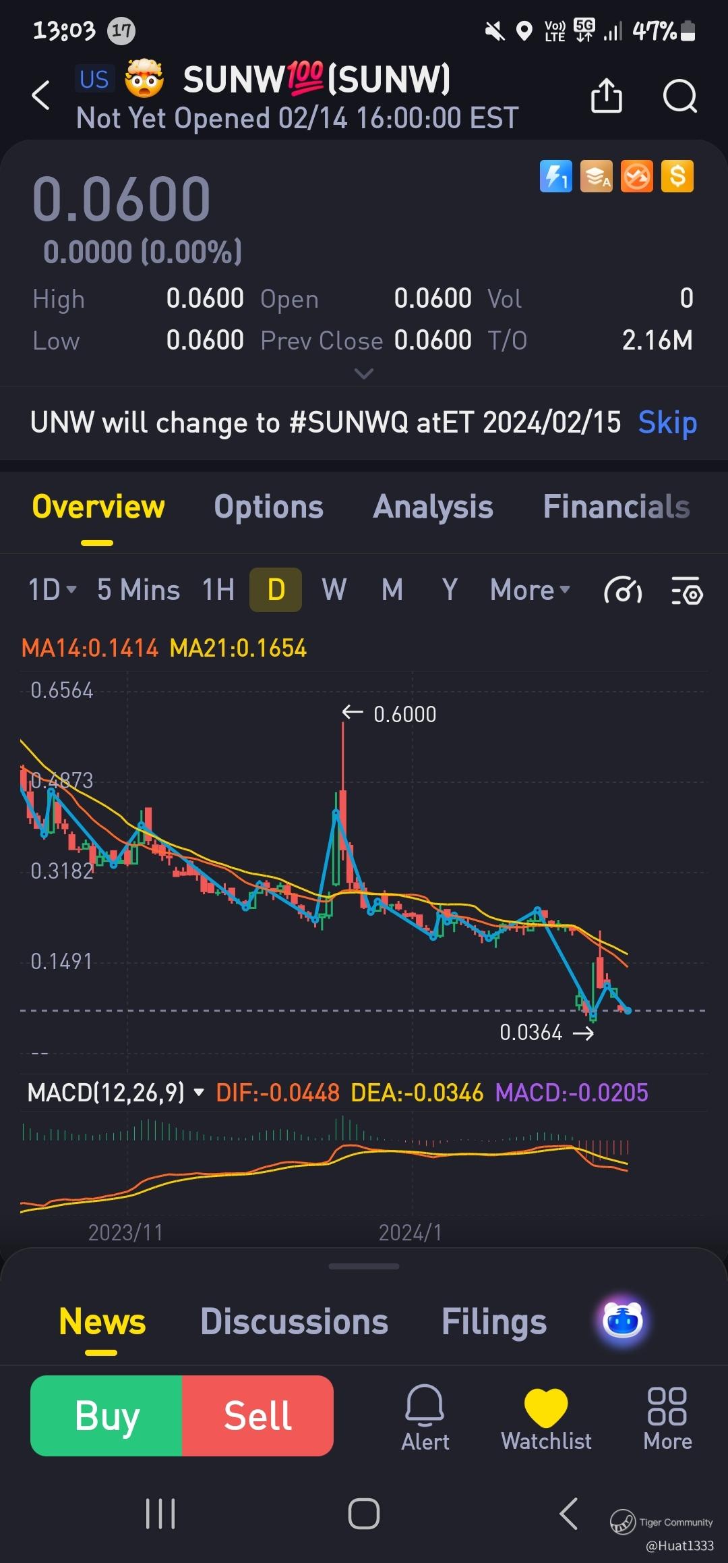Open the 1D timeframe dropdown
This screenshot has width=728, height=1563.
coord(52,590)
